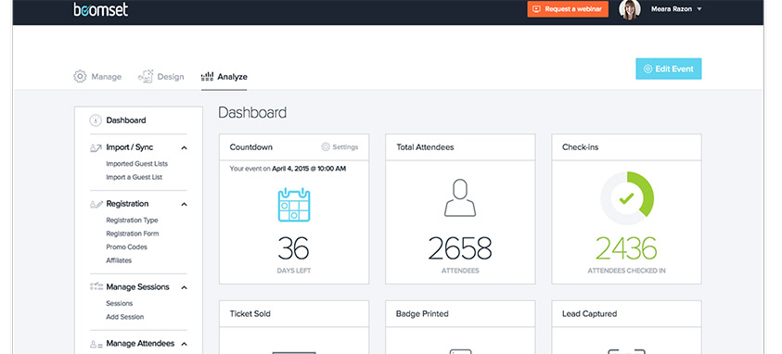Image resolution: width=782 pixels, height=354 pixels.
Task: Open Imported Guest Lists link
Action: point(137,164)
